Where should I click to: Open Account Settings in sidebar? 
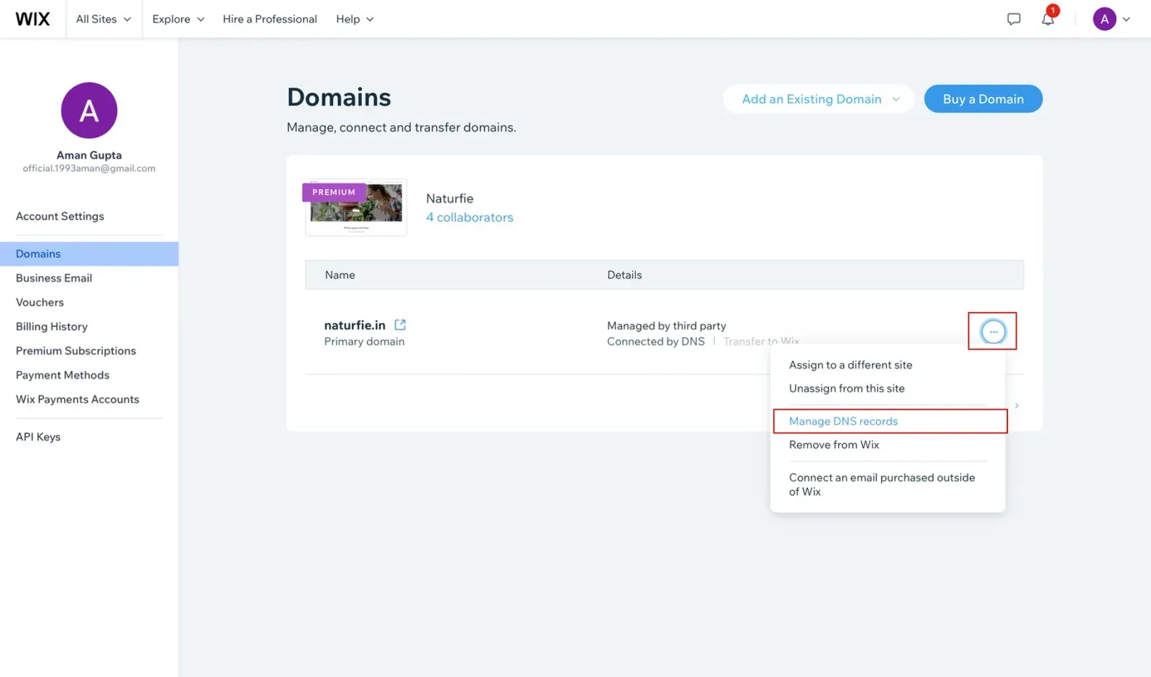[x=60, y=216]
